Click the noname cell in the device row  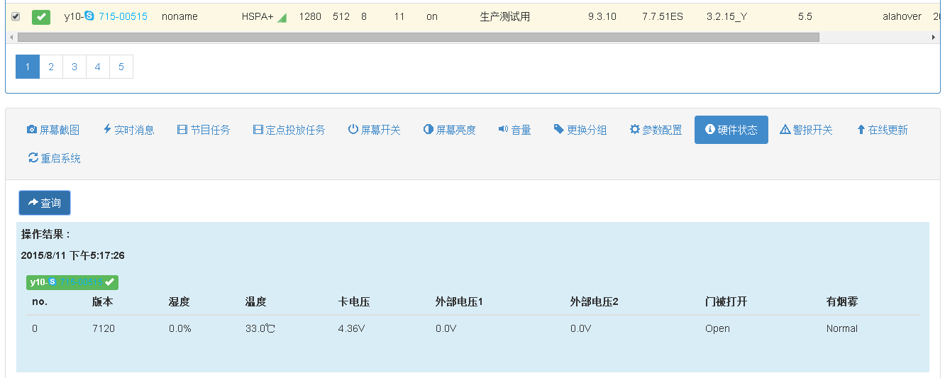[178, 16]
